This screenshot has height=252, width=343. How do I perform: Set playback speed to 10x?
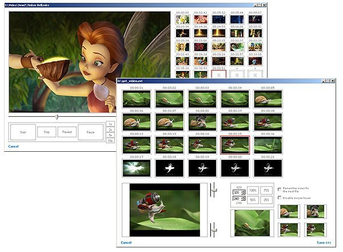110,141
